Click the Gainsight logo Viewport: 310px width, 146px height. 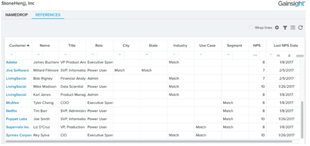click(x=292, y=4)
